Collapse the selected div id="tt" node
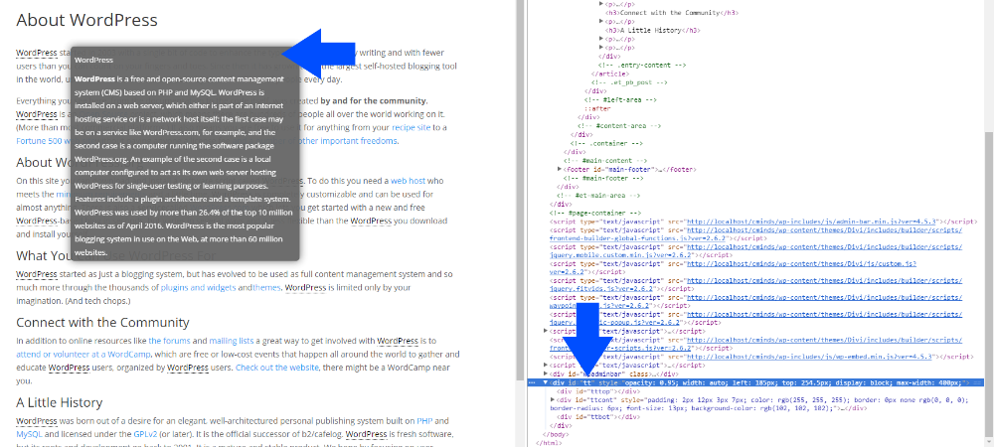This screenshot has width=994, height=447. pyautogui.click(x=545, y=382)
